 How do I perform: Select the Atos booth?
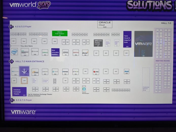coord(127,71)
